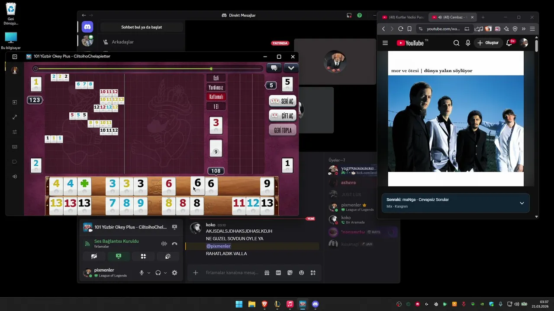The image size is (554, 311).
Task: Open the emoji picker
Action: pos(301,273)
